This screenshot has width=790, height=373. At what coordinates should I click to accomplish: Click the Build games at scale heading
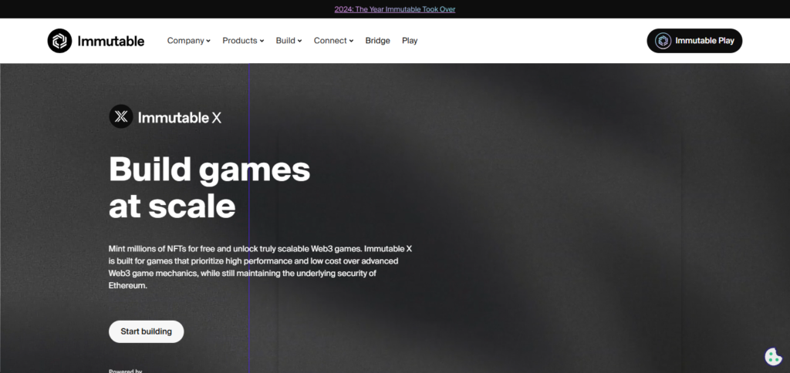click(210, 187)
